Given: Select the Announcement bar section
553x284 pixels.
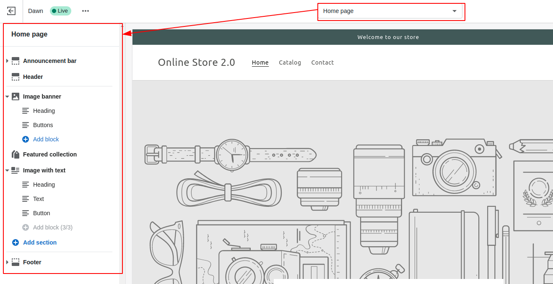Looking at the screenshot, I should click(x=50, y=61).
